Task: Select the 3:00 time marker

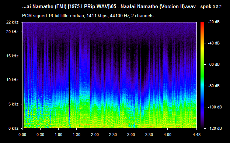Action: (x=131, y=135)
